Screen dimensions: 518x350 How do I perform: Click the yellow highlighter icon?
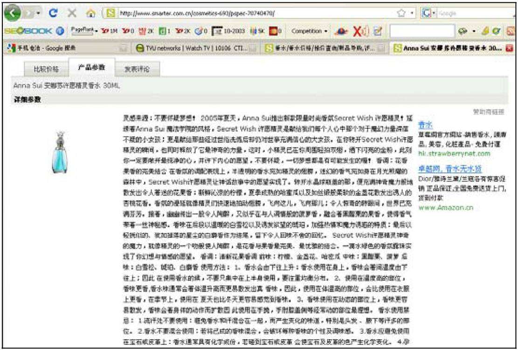click(x=485, y=31)
